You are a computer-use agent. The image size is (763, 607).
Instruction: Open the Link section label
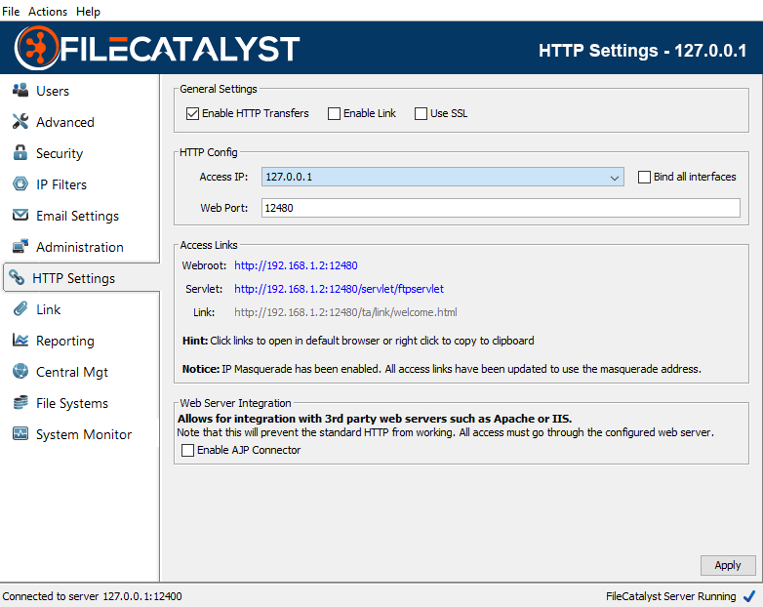(48, 309)
